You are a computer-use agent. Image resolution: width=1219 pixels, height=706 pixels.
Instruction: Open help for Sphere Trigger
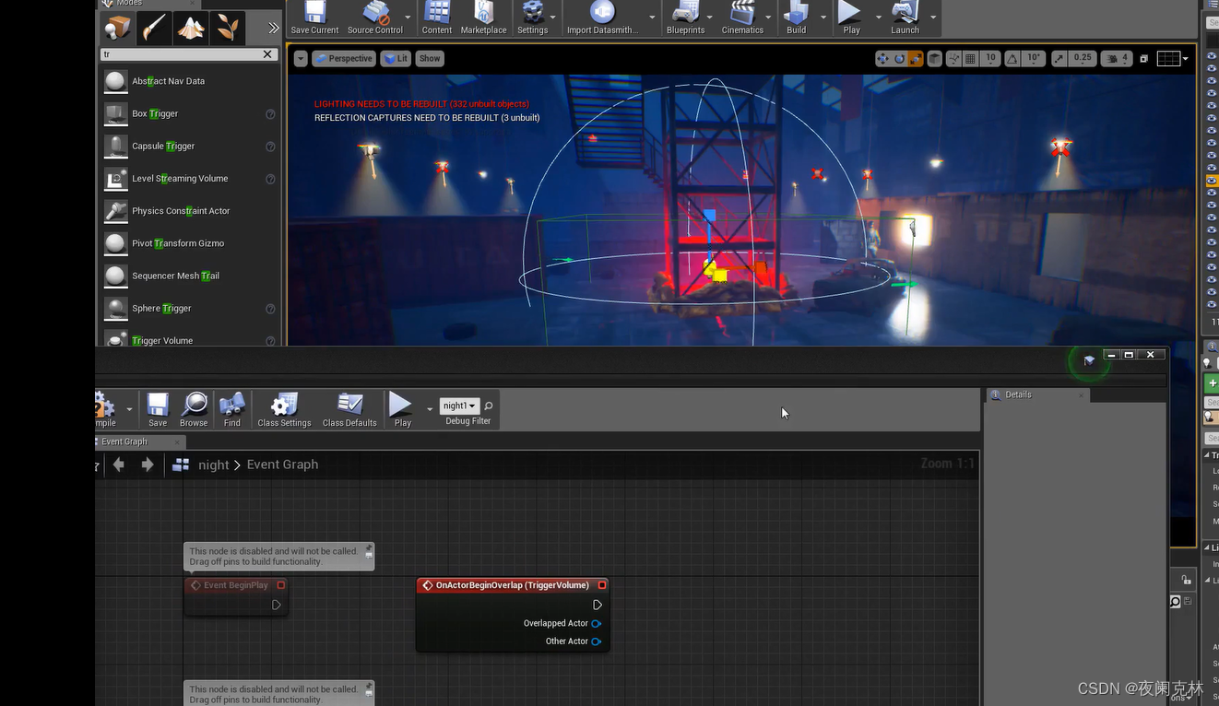[270, 309]
